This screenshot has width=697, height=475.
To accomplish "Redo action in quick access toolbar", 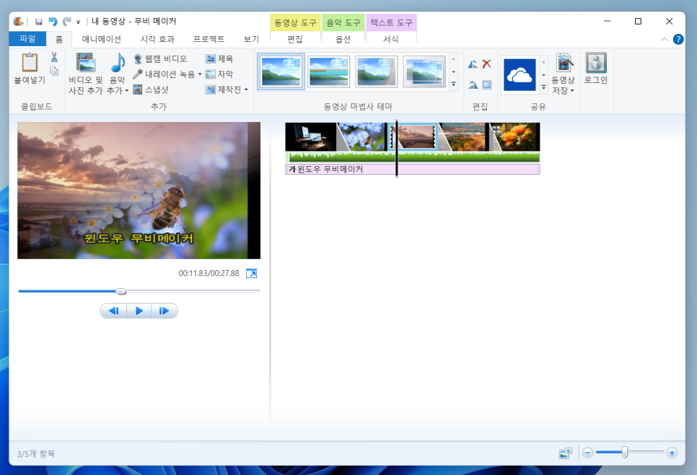I will click(x=66, y=22).
